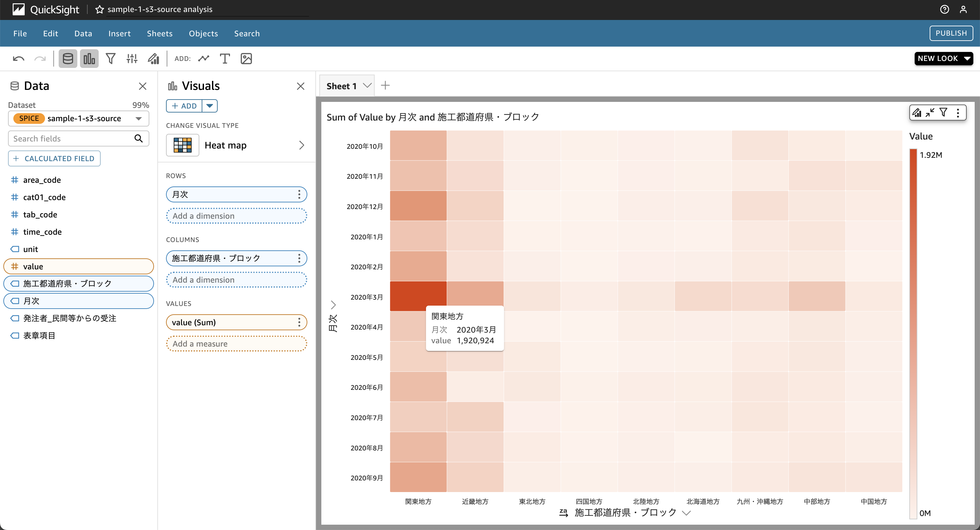Add a text box with the T icon
This screenshot has height=530, width=980.
(225, 59)
